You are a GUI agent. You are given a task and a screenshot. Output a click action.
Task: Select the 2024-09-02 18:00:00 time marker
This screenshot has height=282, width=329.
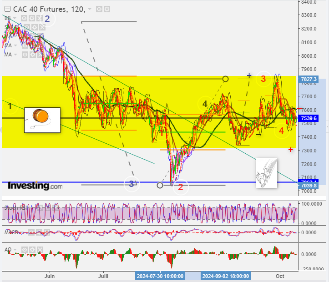[x=226, y=276]
